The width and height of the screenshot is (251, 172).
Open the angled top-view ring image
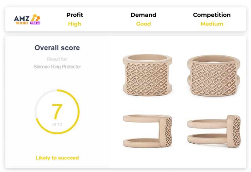[213, 76]
